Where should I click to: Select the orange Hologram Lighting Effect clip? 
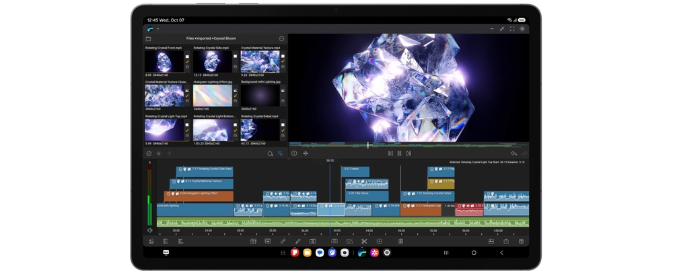pos(199,196)
